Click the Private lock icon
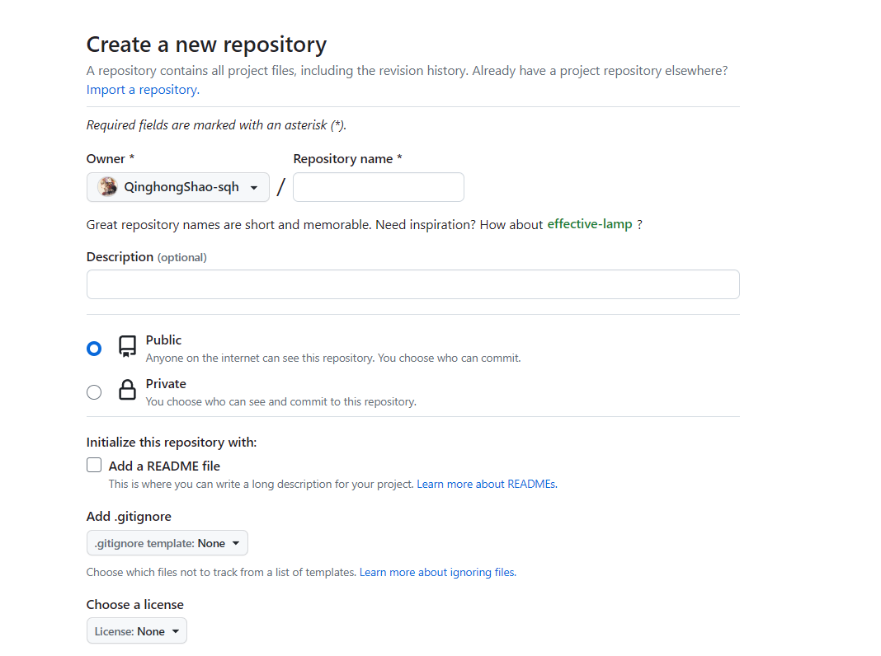The image size is (881, 656). click(x=128, y=390)
